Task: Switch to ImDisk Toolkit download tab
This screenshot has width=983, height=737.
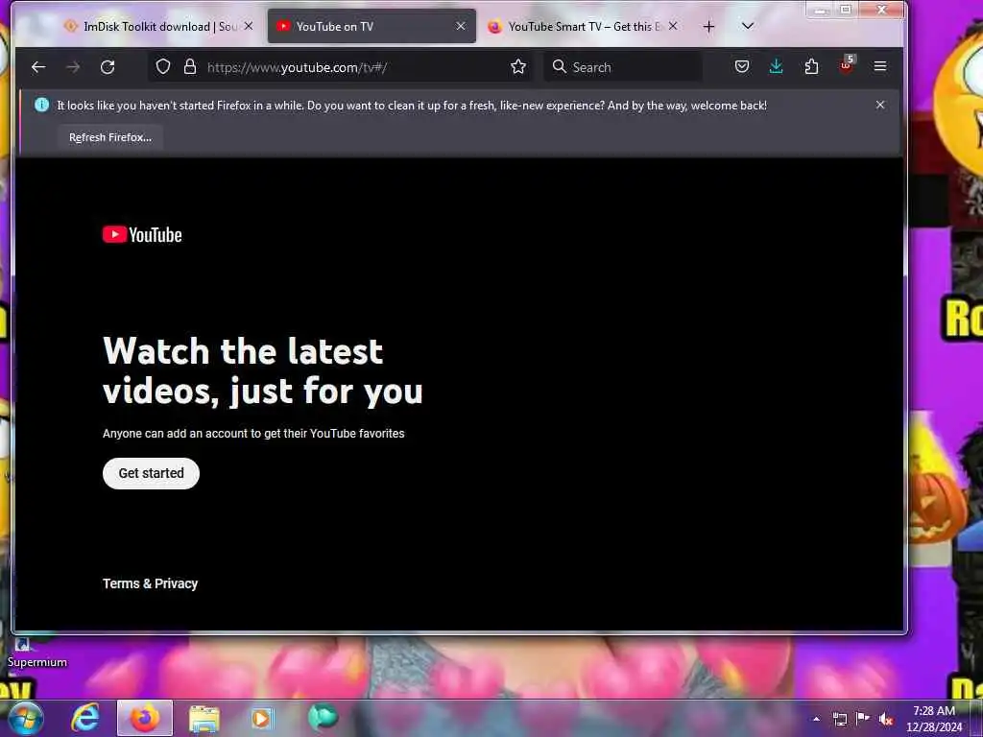Action: (160, 26)
